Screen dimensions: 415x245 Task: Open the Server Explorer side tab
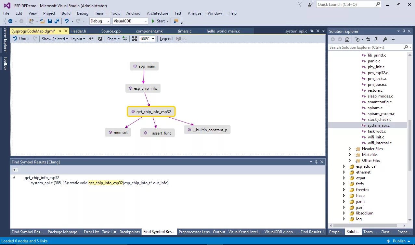pyautogui.click(x=5, y=40)
